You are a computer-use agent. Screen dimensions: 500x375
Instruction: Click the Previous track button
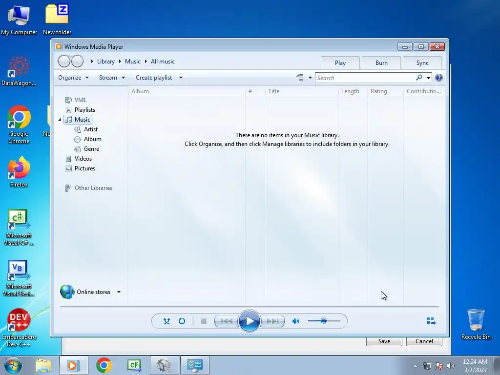pyautogui.click(x=227, y=321)
